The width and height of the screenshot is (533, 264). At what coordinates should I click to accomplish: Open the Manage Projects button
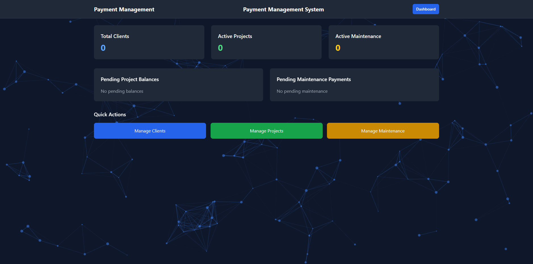click(x=266, y=131)
